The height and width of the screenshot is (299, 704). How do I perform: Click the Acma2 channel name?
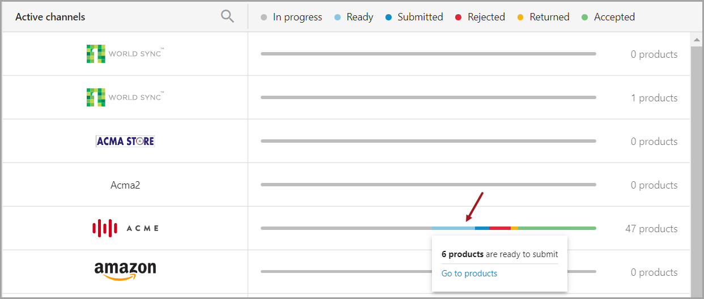click(125, 185)
